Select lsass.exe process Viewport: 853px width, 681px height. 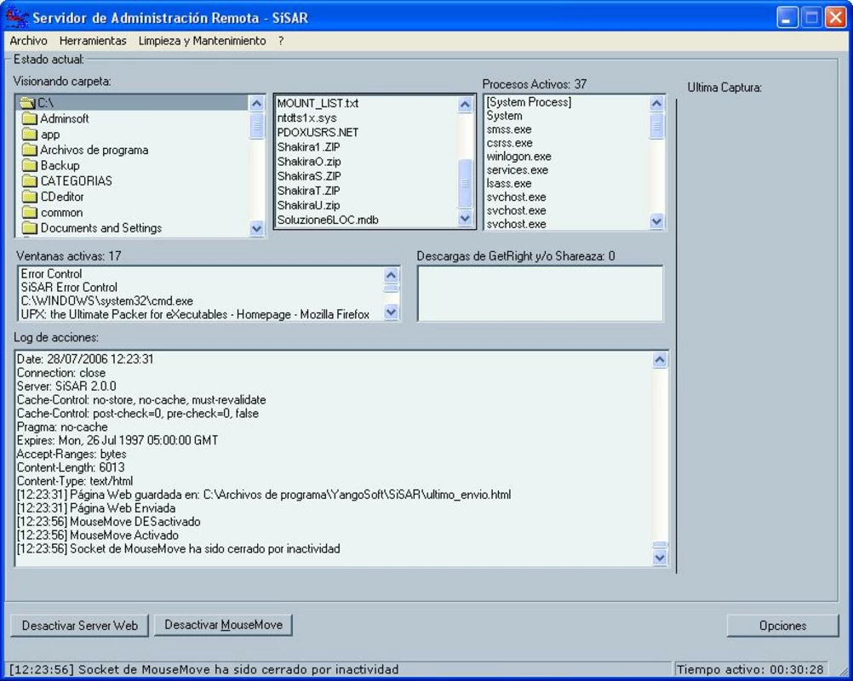(x=508, y=184)
